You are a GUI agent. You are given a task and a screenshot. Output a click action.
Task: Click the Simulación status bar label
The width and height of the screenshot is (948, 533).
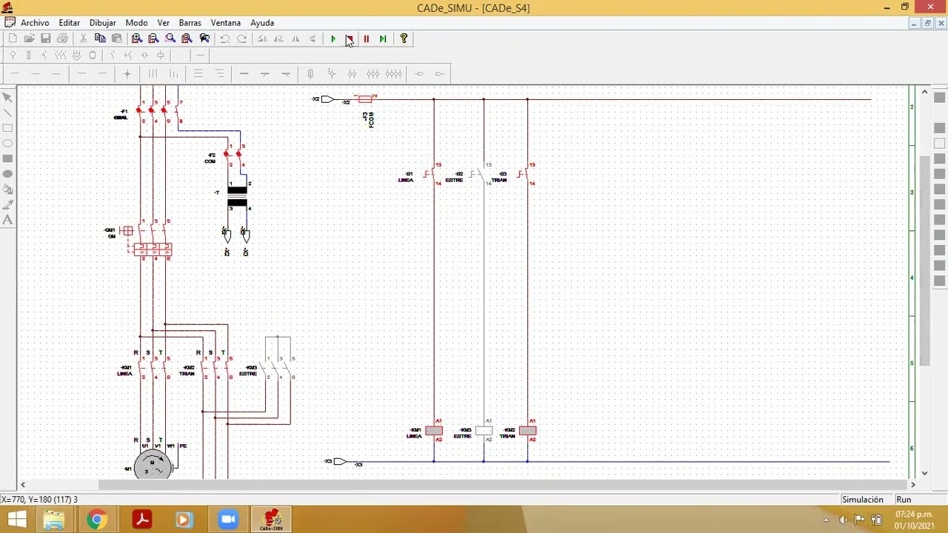coord(863,500)
